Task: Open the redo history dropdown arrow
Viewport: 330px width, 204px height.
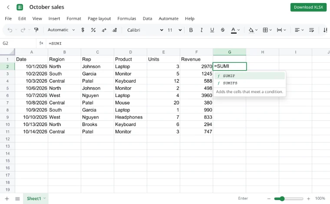Action: (29, 30)
